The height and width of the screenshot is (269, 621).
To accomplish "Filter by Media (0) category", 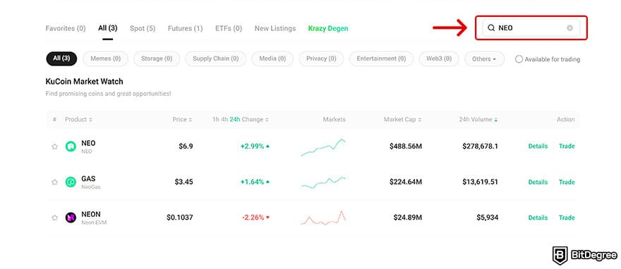I will (x=272, y=58).
